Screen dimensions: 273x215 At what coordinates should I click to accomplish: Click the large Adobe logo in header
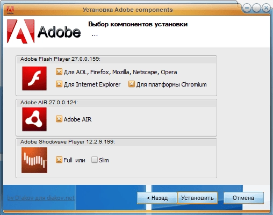44,32
